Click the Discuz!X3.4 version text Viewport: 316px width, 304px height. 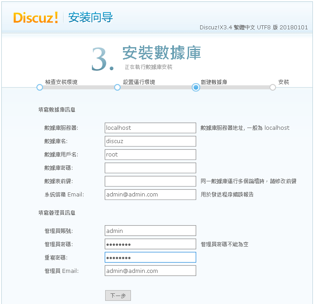tap(254, 27)
